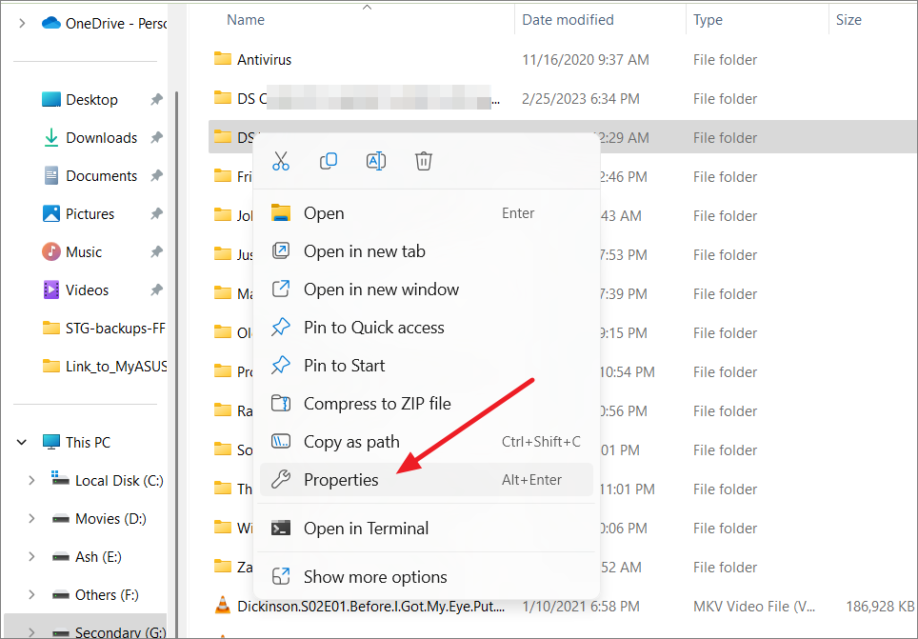The width and height of the screenshot is (918, 639).
Task: Expand Local Disk (C:) in the sidebar
Action: (31, 480)
